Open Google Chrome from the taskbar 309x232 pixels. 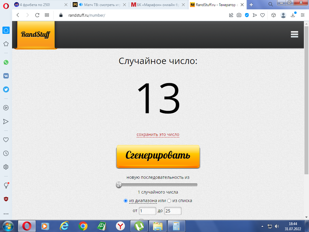click(x=83, y=226)
